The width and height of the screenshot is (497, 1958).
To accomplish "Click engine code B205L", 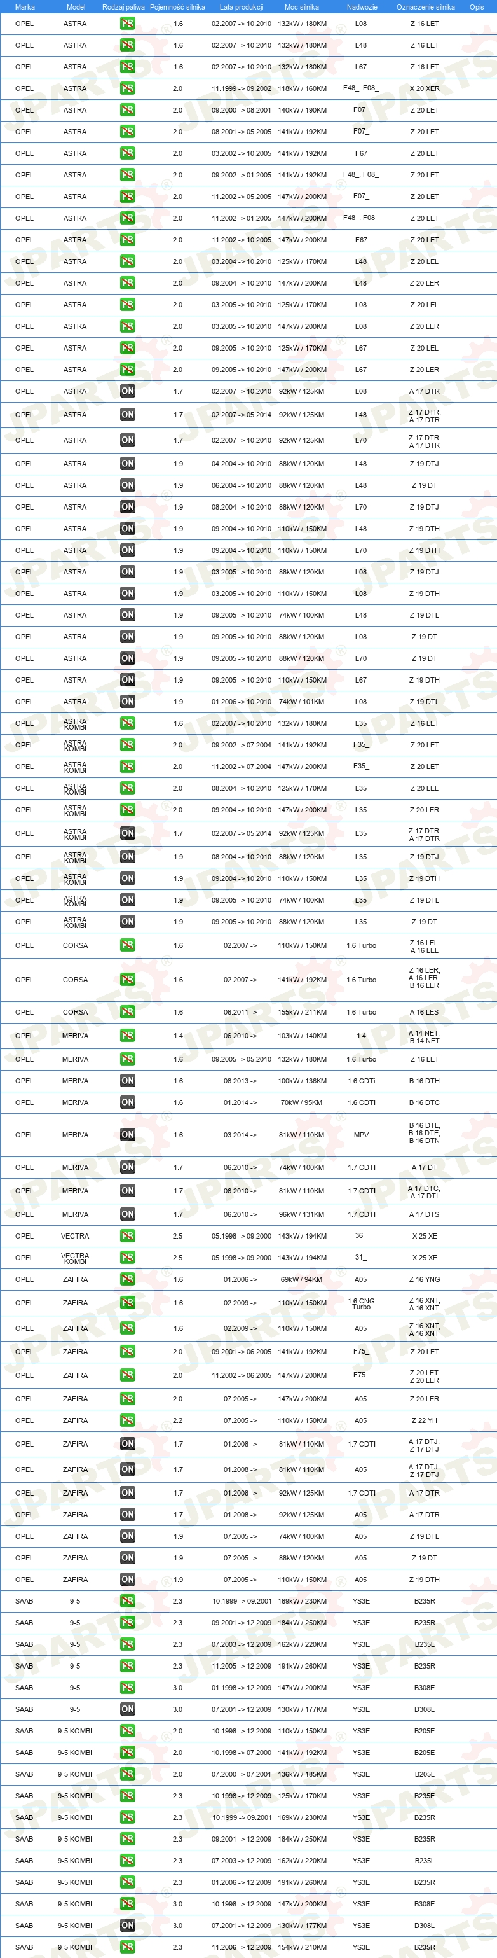I will tap(424, 1774).
